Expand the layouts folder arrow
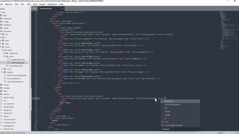The image size is (239, 134). (x=2, y=72)
